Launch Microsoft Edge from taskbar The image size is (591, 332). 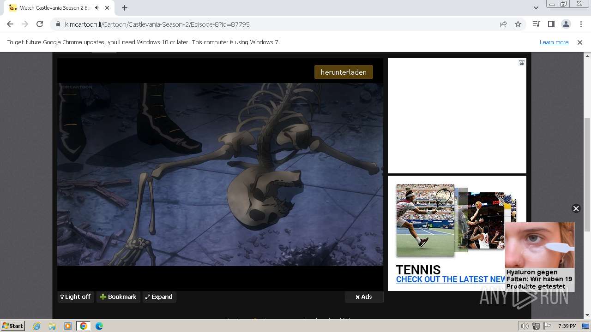tap(99, 326)
